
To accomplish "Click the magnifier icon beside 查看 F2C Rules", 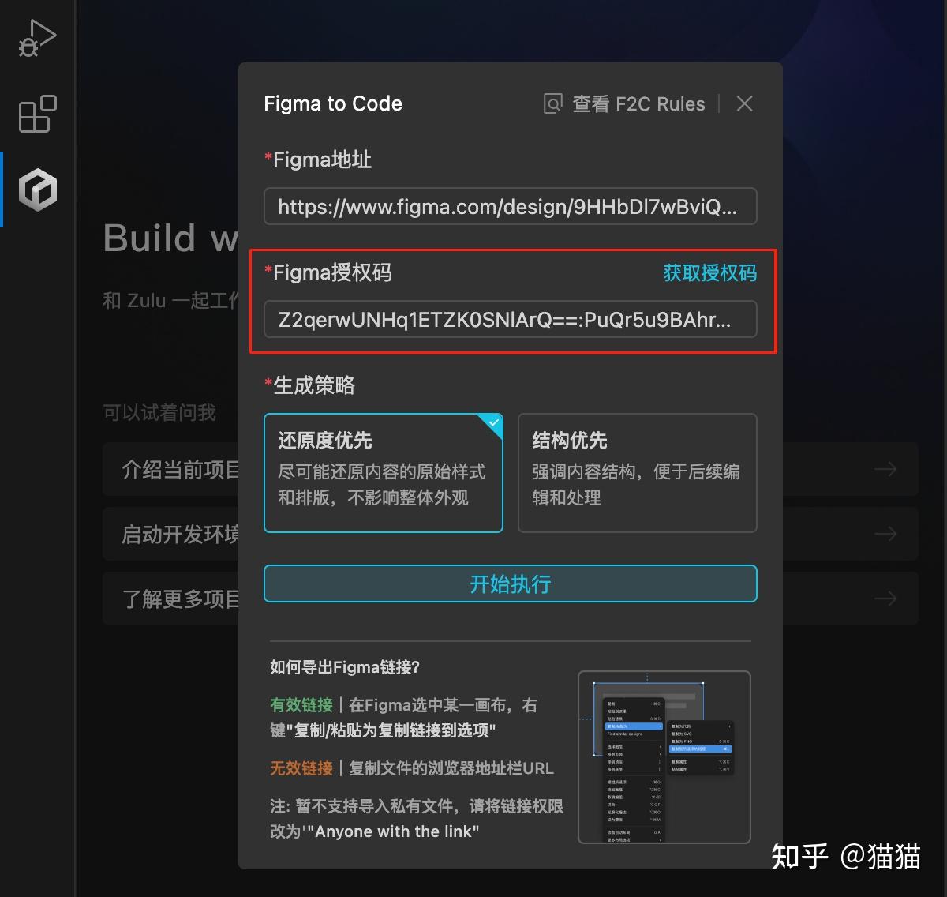I will tap(552, 103).
